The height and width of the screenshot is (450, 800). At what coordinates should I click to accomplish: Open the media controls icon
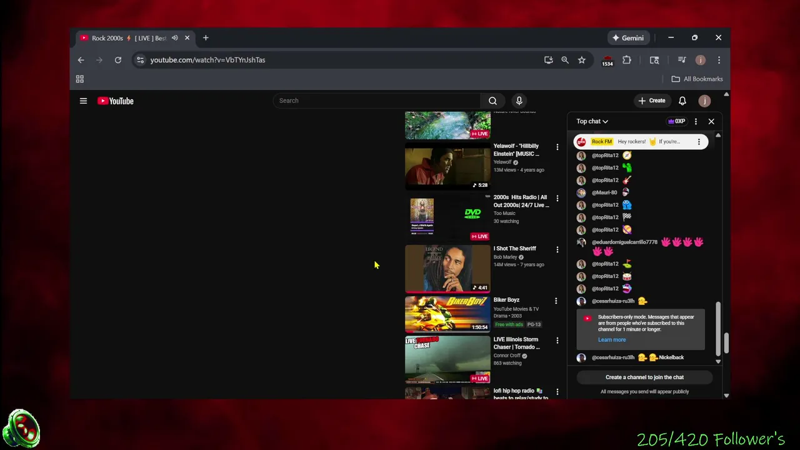pyautogui.click(x=682, y=60)
